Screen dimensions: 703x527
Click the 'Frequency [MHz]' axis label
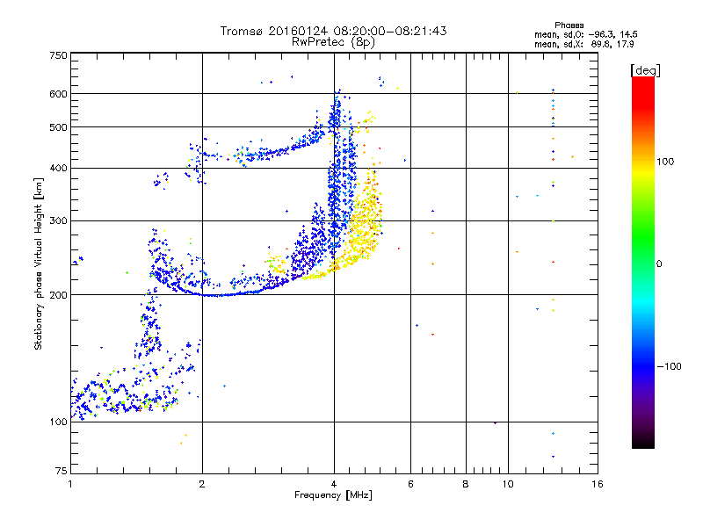pos(333,495)
